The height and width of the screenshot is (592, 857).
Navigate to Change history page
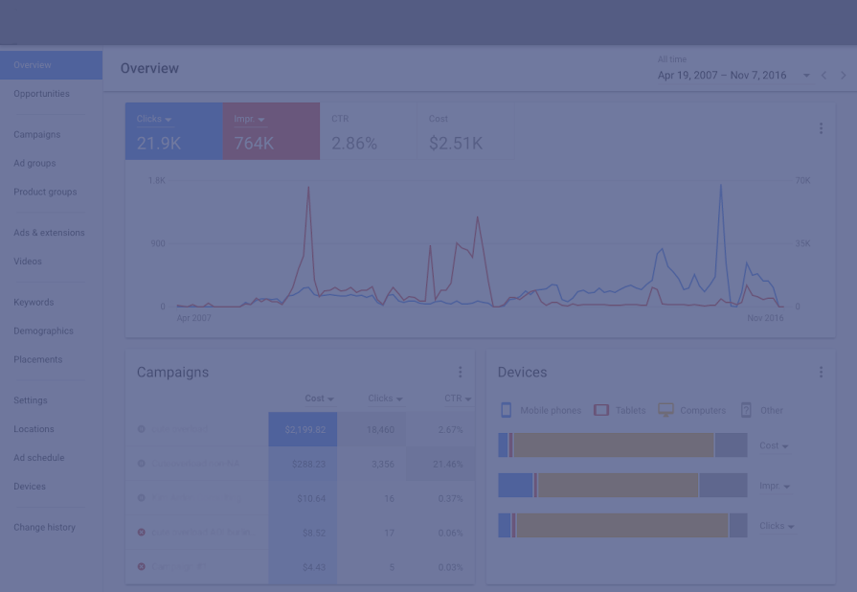click(44, 528)
